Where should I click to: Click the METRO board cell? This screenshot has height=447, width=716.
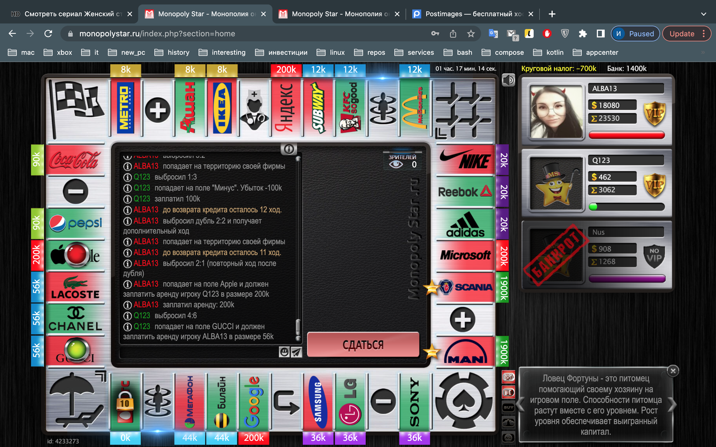point(126,108)
